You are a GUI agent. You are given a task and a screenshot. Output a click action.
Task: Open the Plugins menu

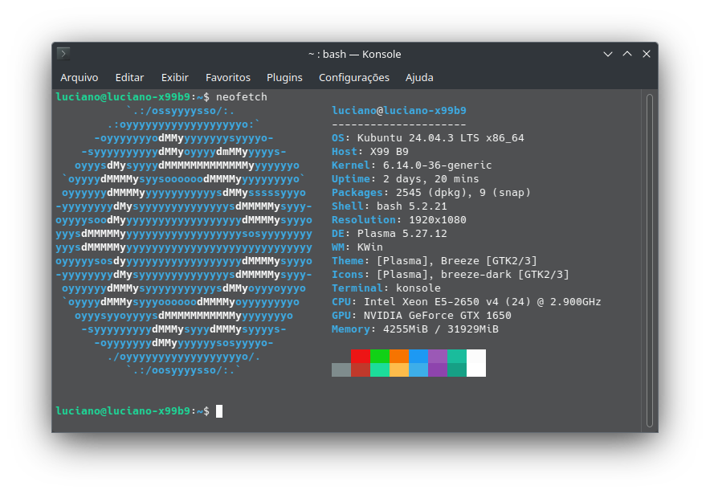point(284,78)
